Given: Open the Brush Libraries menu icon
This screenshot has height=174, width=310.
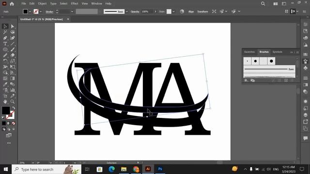Looking at the screenshot, I should [246, 80].
